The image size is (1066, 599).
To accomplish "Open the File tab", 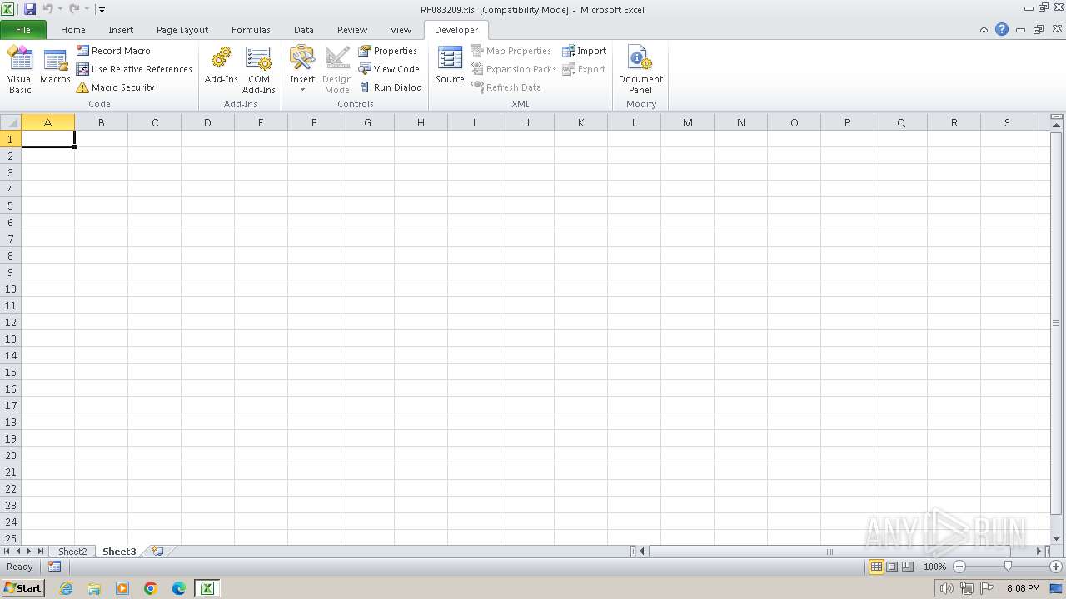I will coord(23,30).
